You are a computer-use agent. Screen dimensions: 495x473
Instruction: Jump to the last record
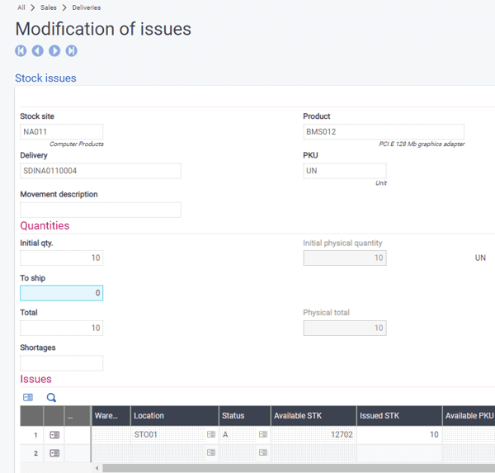(72, 51)
